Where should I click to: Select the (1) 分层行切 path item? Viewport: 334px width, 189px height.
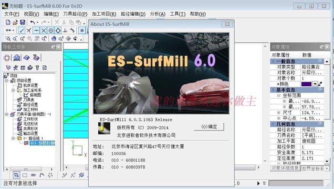[42, 143]
